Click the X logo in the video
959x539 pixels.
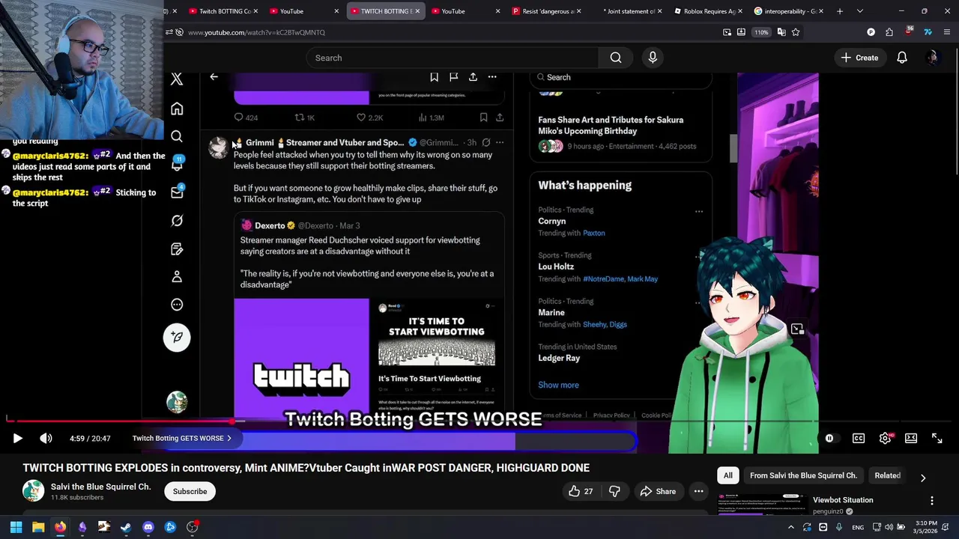[177, 79]
